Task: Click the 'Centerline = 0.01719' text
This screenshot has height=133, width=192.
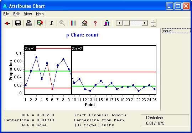Action: point(29,120)
